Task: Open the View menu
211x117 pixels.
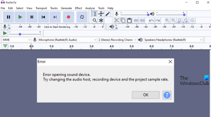Action: 29,8
